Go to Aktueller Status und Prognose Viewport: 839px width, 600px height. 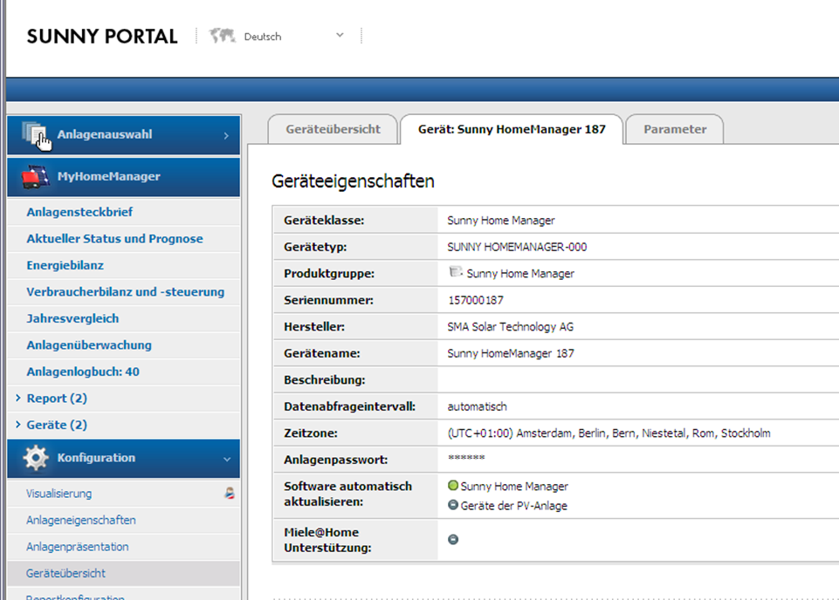point(114,239)
